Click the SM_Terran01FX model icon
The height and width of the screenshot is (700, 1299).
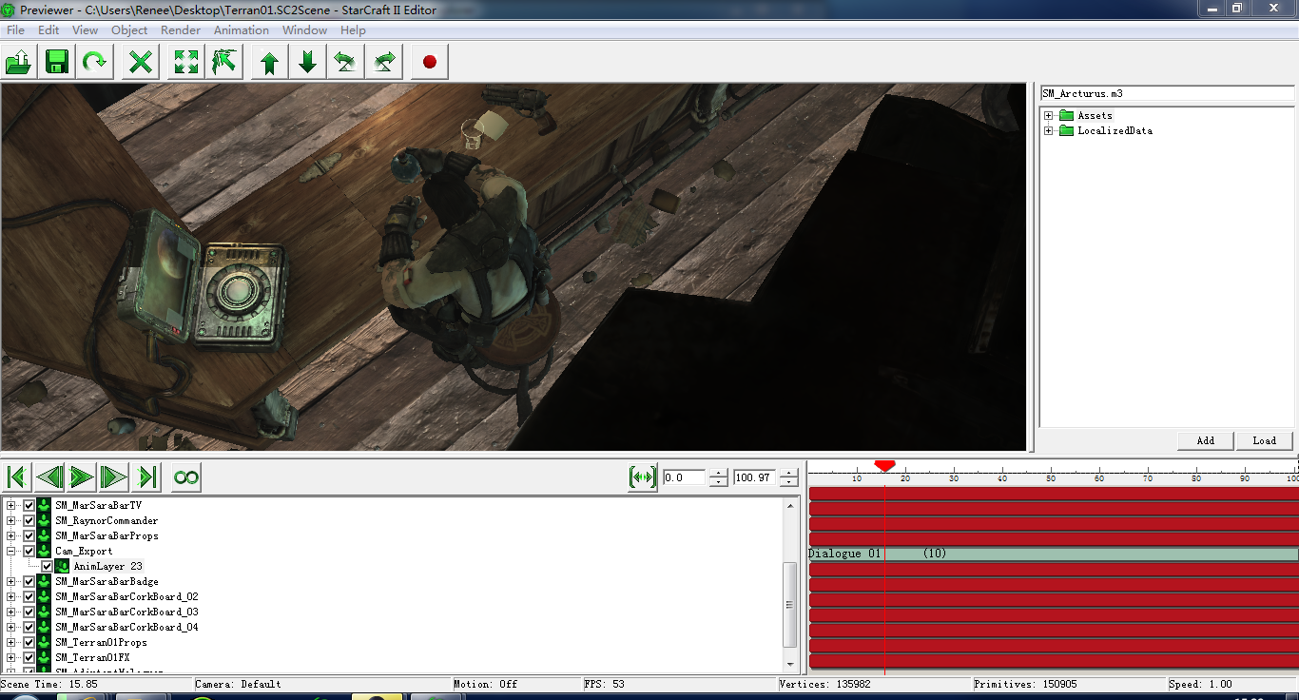(x=44, y=657)
